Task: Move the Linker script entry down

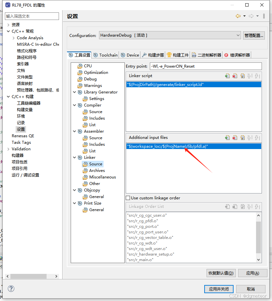Action: click(257, 76)
